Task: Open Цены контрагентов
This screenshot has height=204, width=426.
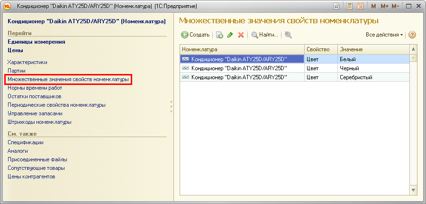Action: coord(32,176)
